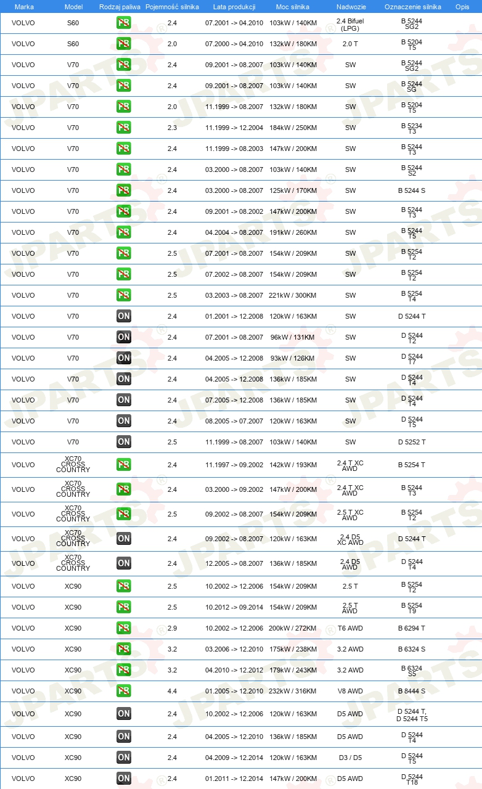The image size is (482, 789).
Task: Click the 'D 5244 T7' engine code cell
Action: pos(412,359)
